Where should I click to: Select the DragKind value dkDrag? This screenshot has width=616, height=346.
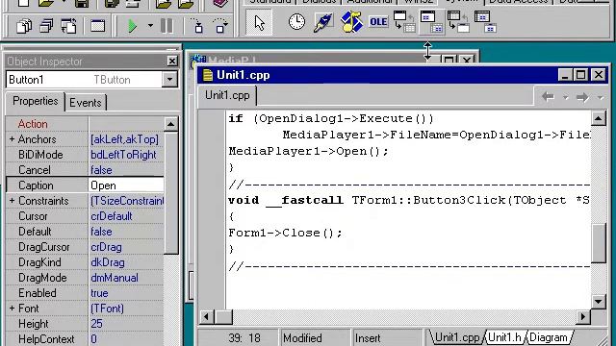[108, 262]
